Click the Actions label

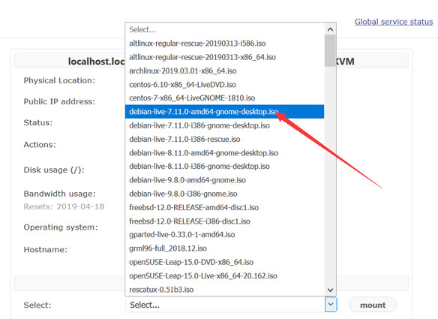(40, 145)
